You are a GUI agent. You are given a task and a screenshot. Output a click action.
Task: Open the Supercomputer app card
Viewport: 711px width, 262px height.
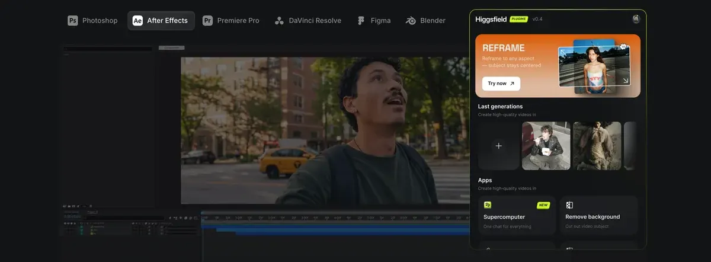pos(517,215)
